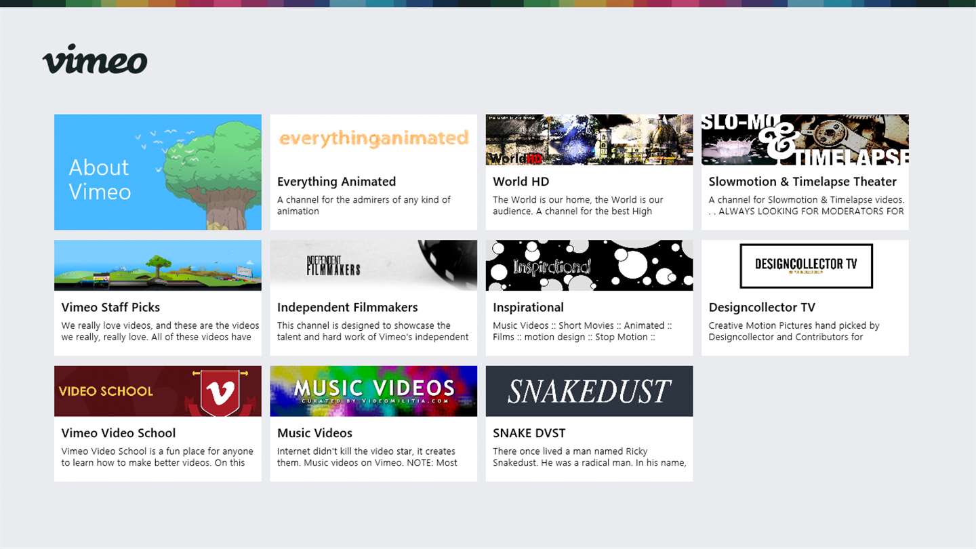Click 'Internet didn't kill the video star' text
The height and width of the screenshot is (549, 976).
[367, 457]
